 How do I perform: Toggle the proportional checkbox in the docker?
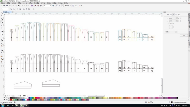[169, 23]
